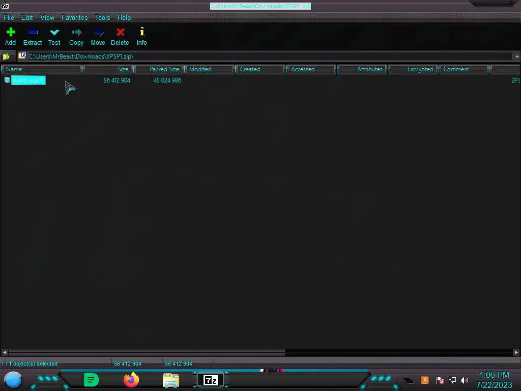
Task: Click the 7-Zip taskbar button
Action: click(211, 380)
